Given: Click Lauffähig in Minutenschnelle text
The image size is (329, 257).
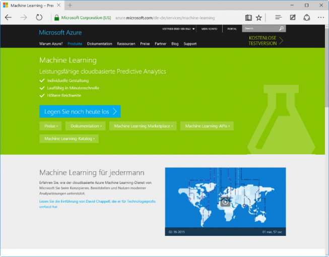Looking at the screenshot, I should (73, 88).
